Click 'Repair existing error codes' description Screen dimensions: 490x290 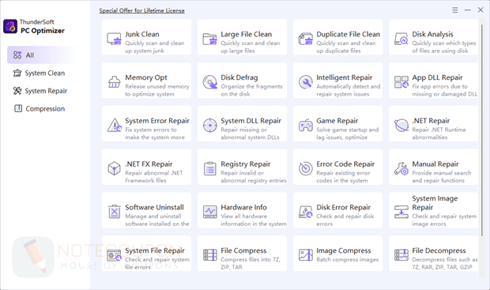point(343,176)
